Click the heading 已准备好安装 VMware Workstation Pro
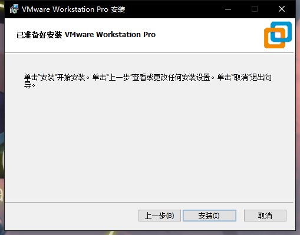This screenshot has width=300, height=235. 86,35
